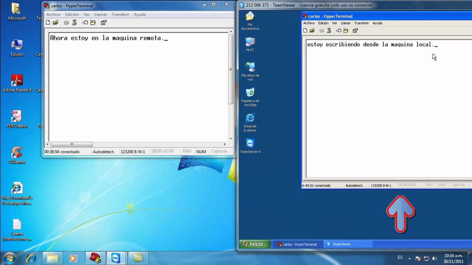Open Ayuda menu in local HyperTerminal
The height and width of the screenshot is (265, 472).
coord(140,14)
